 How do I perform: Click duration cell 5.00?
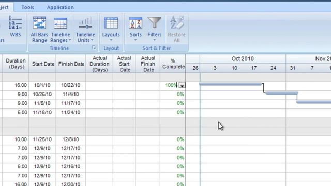pyautogui.click(x=16, y=113)
